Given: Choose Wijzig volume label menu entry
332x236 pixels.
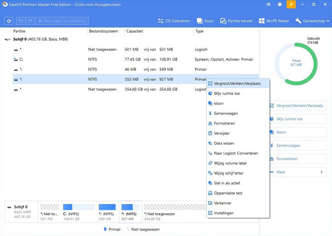Looking at the screenshot, I should 238,163.
